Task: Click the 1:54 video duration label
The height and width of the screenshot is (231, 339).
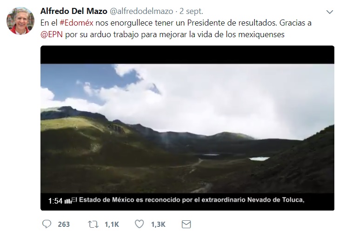Action: pos(55,201)
